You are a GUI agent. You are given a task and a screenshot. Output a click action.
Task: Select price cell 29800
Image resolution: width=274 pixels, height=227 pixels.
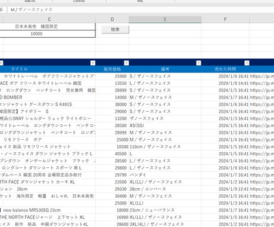(x=112, y=168)
